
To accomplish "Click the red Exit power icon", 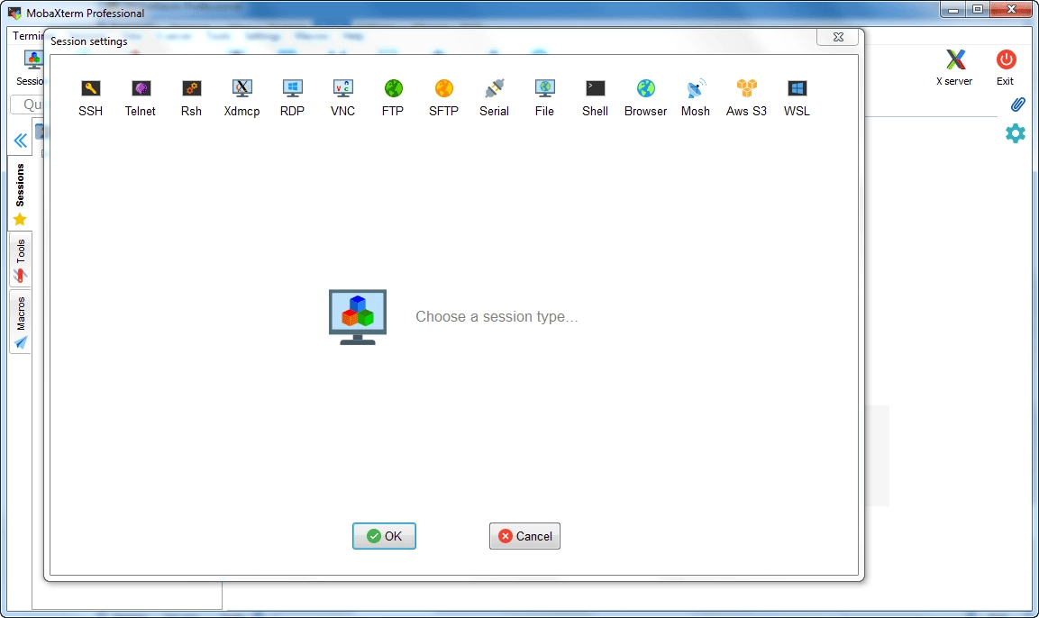I will 1006,68.
